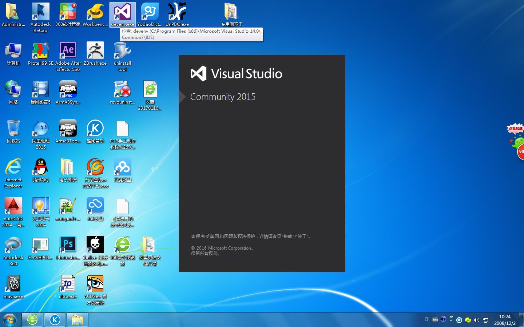Select the 360软件管家 desktop shortcut
Image resolution: width=524 pixels, height=327 pixels.
(68, 15)
